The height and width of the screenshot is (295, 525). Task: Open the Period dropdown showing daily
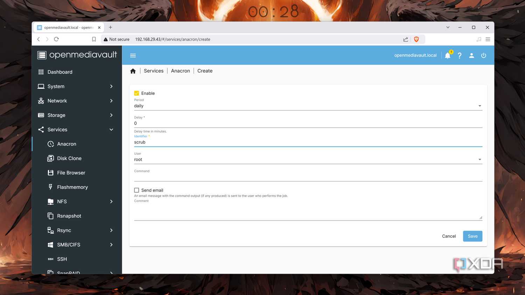click(308, 106)
